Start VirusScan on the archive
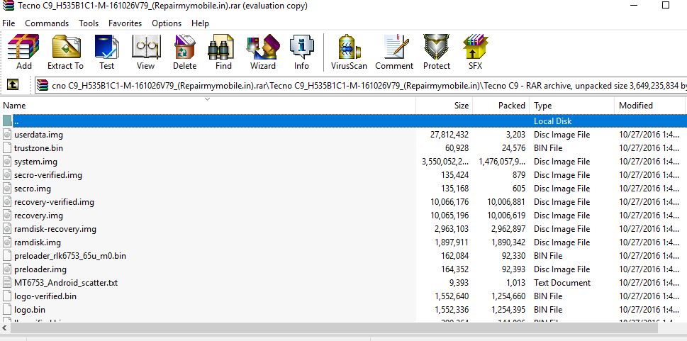 pos(349,52)
